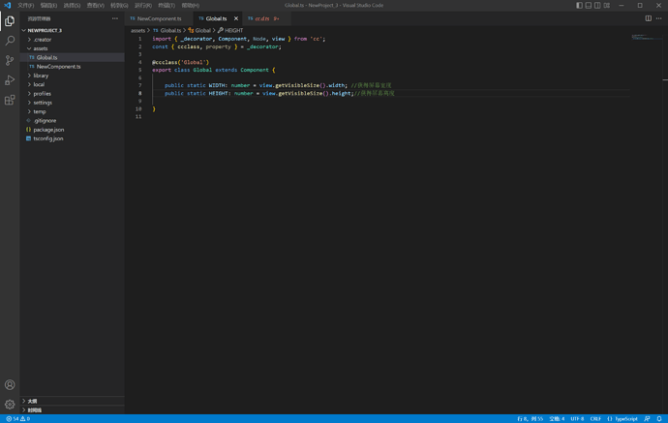Open the Extensions view icon
Viewport: 668px width, 423px height.
coord(10,100)
